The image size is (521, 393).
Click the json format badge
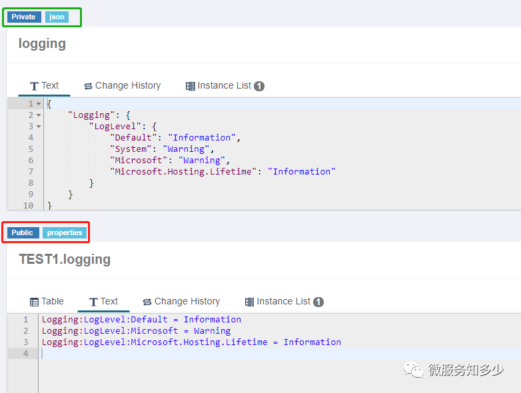pos(57,17)
